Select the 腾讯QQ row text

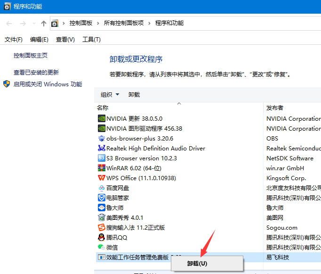[x=117, y=238]
